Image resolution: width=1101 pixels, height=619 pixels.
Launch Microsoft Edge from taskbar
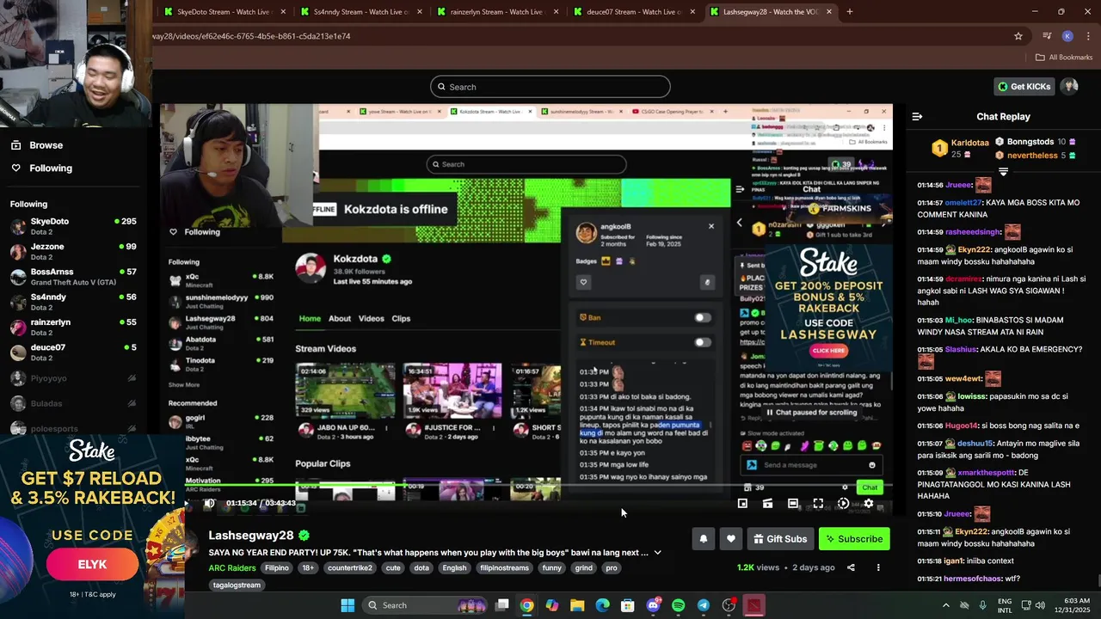602,605
